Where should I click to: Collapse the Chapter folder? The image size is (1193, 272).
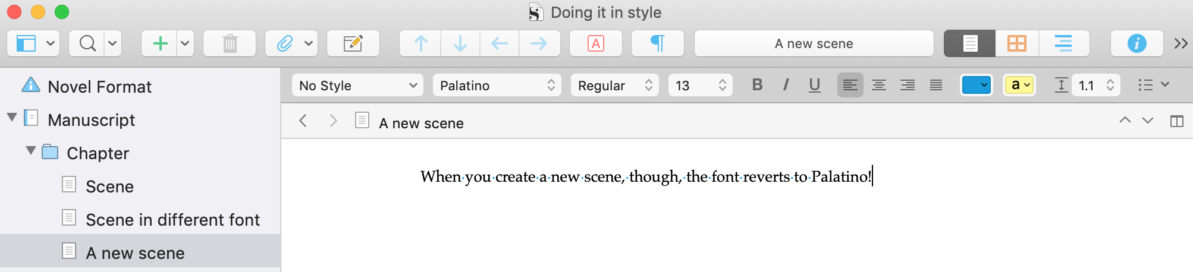pos(31,151)
